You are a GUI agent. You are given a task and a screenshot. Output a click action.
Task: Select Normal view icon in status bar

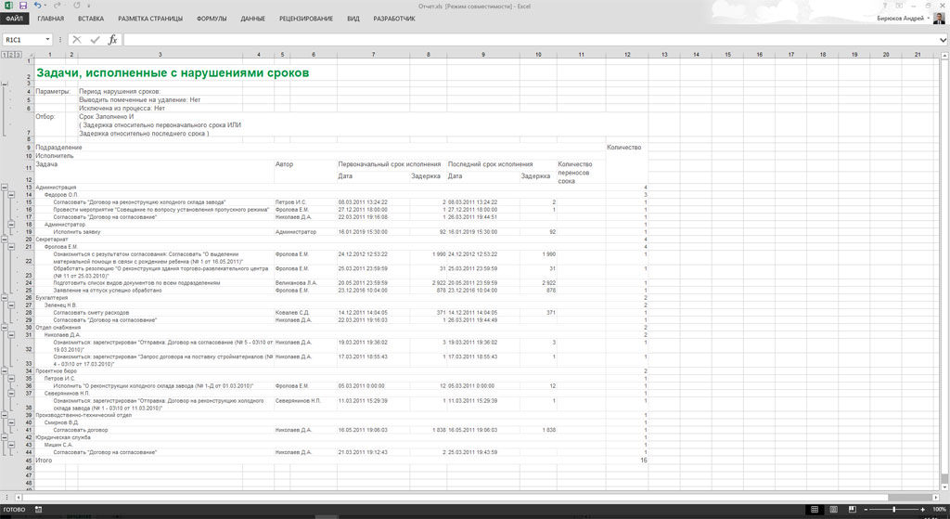814,510
